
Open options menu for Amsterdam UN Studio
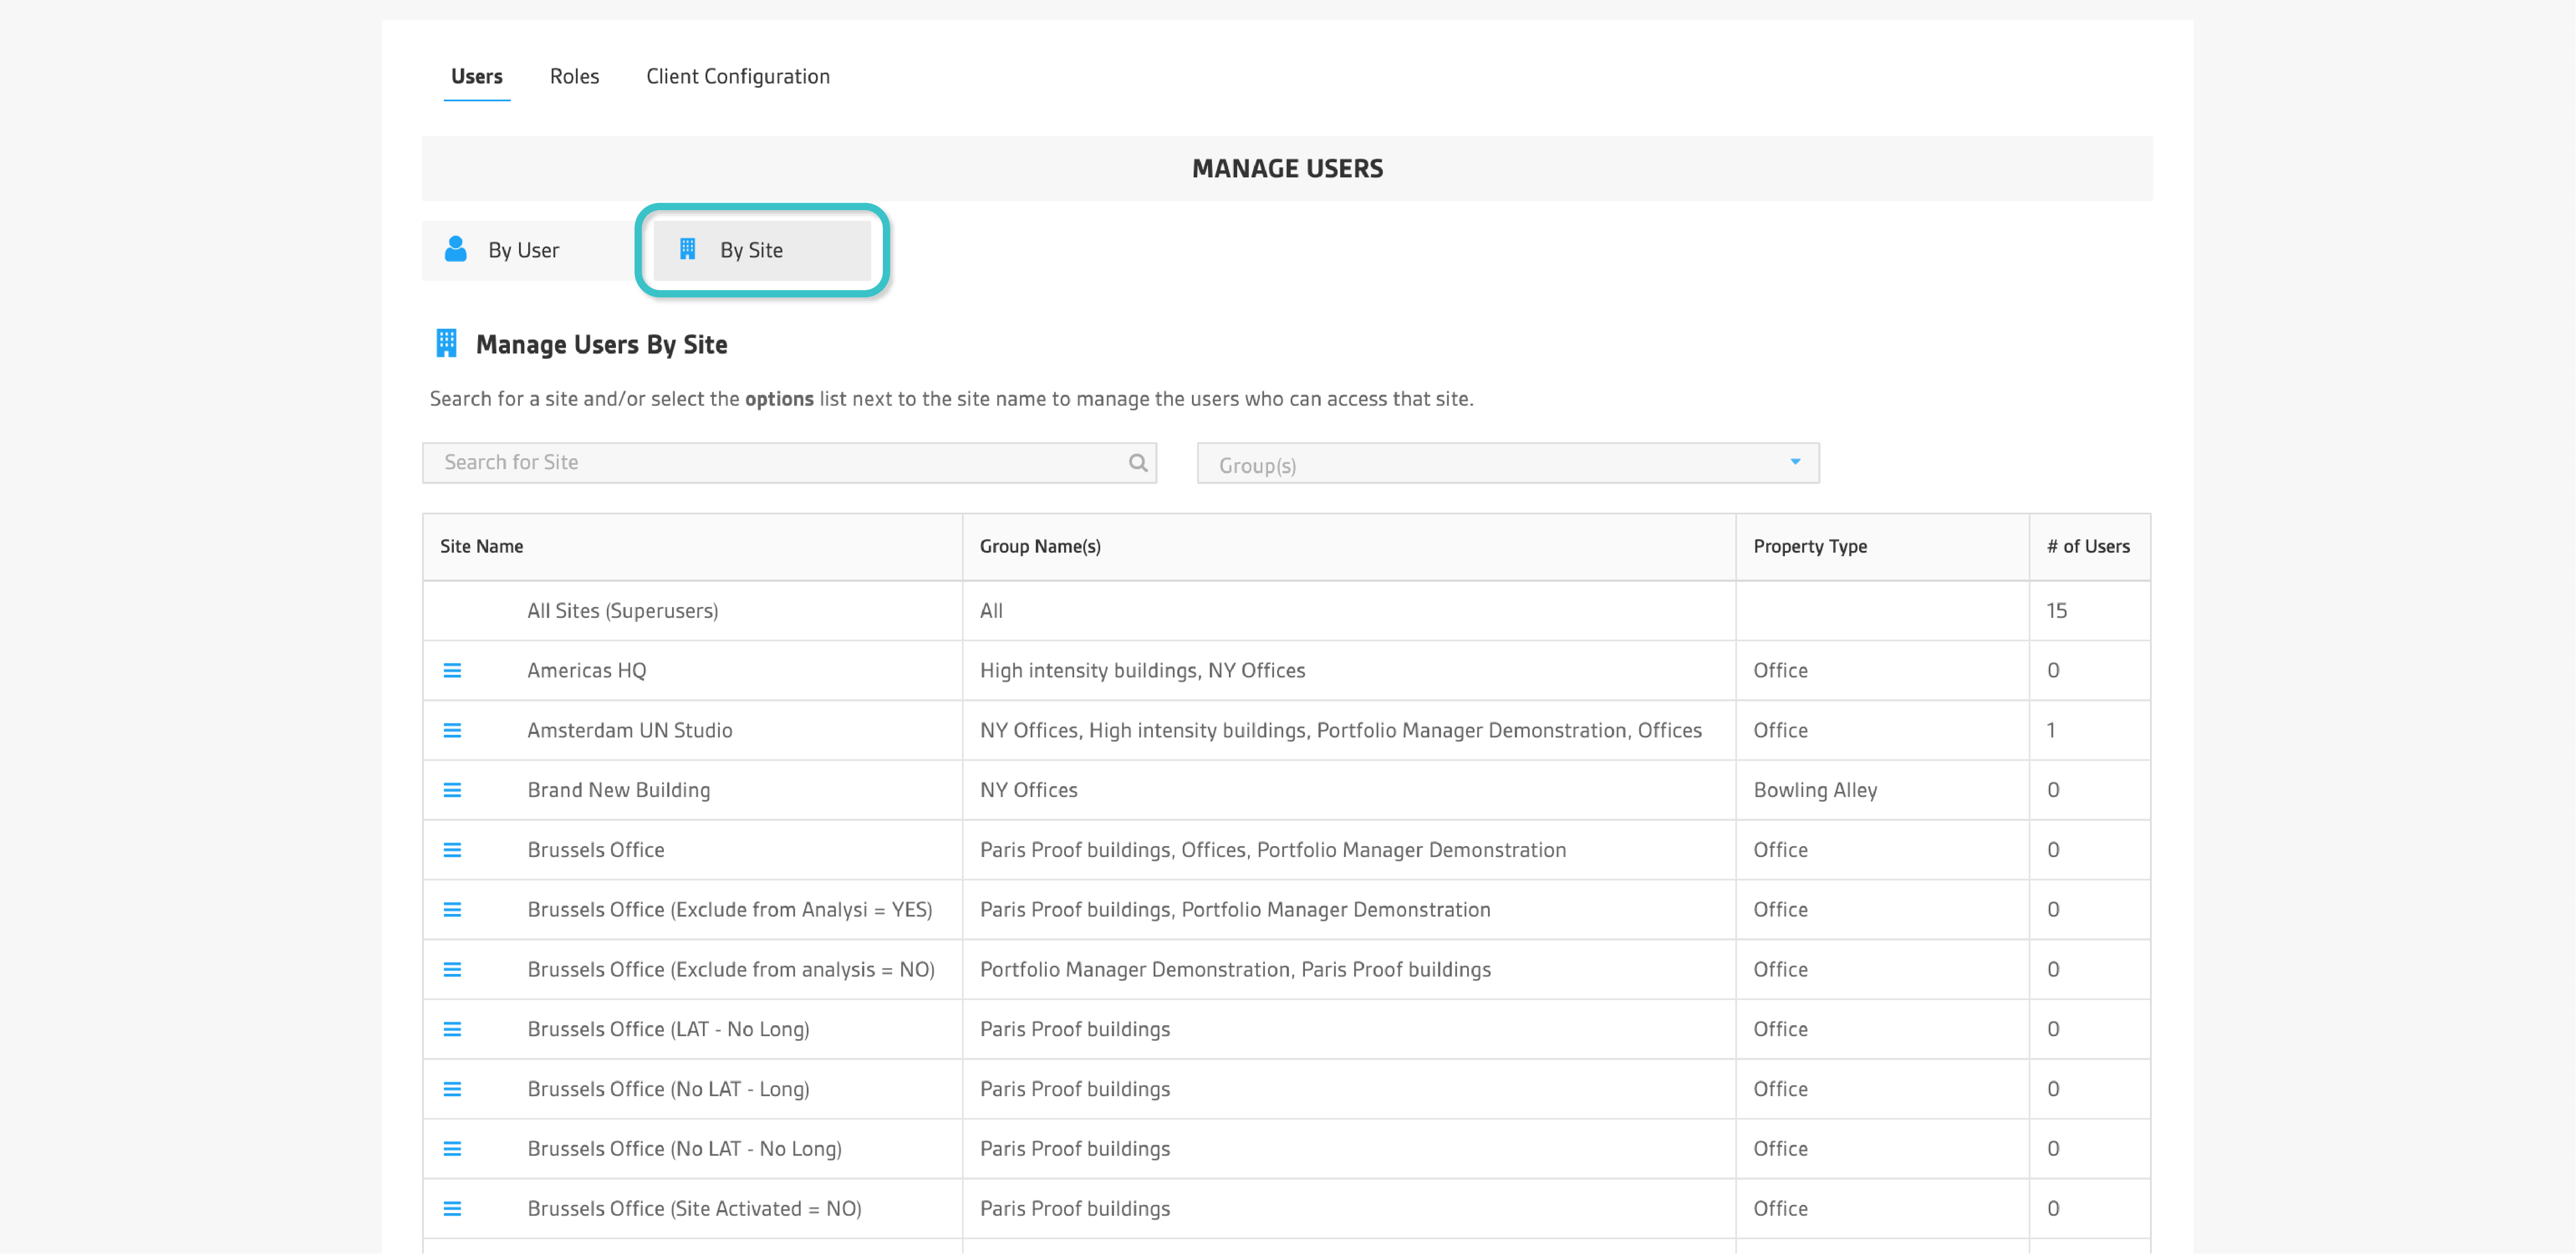[x=452, y=730]
